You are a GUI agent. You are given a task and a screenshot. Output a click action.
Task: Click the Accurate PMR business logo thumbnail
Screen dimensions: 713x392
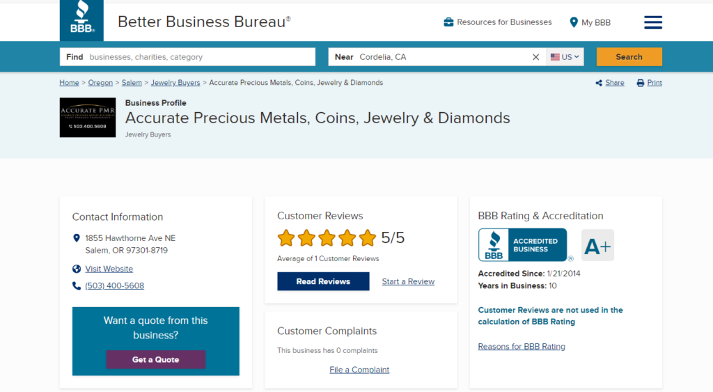[88, 118]
